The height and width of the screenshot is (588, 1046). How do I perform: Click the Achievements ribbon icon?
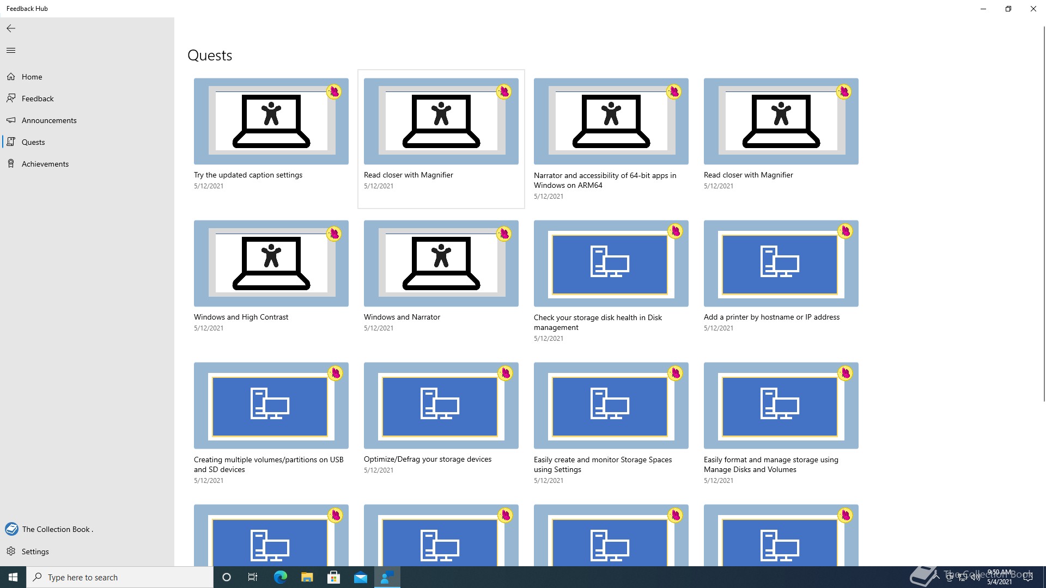11,164
